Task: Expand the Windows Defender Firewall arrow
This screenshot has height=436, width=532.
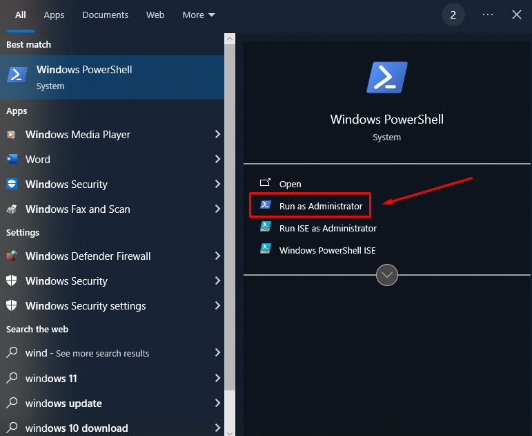Action: point(217,256)
